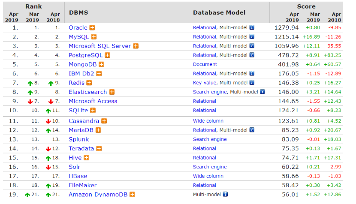Click info icon in Elasticsearch's Multi-model entry

pyautogui.click(x=262, y=92)
